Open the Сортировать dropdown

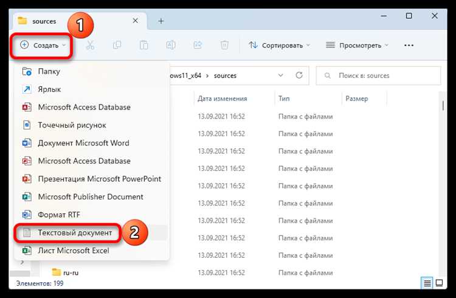click(x=279, y=46)
